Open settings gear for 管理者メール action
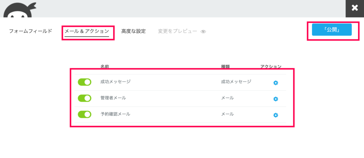Screen dimensions: 364x158 point(275,99)
